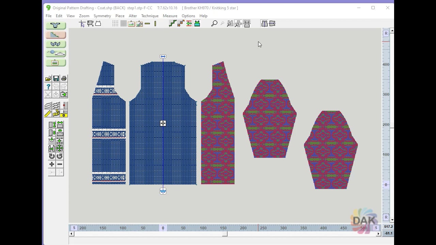Open file using the folder icon
Viewport: 436px width, 245px height.
[x=48, y=79]
